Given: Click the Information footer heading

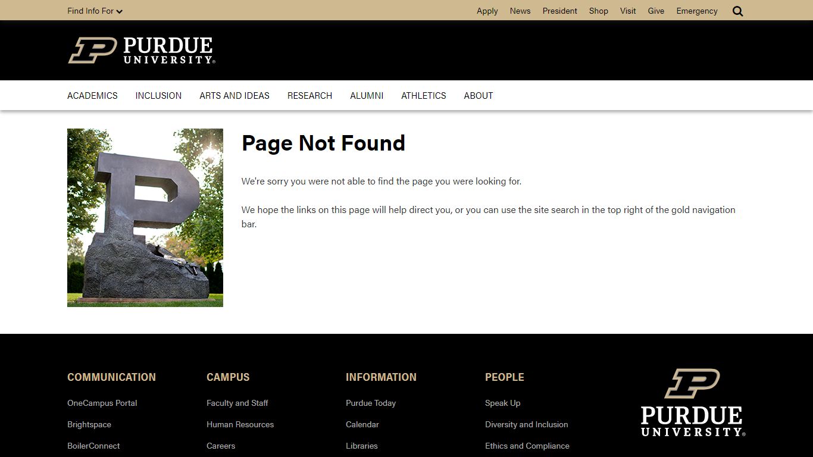Looking at the screenshot, I should pos(381,377).
